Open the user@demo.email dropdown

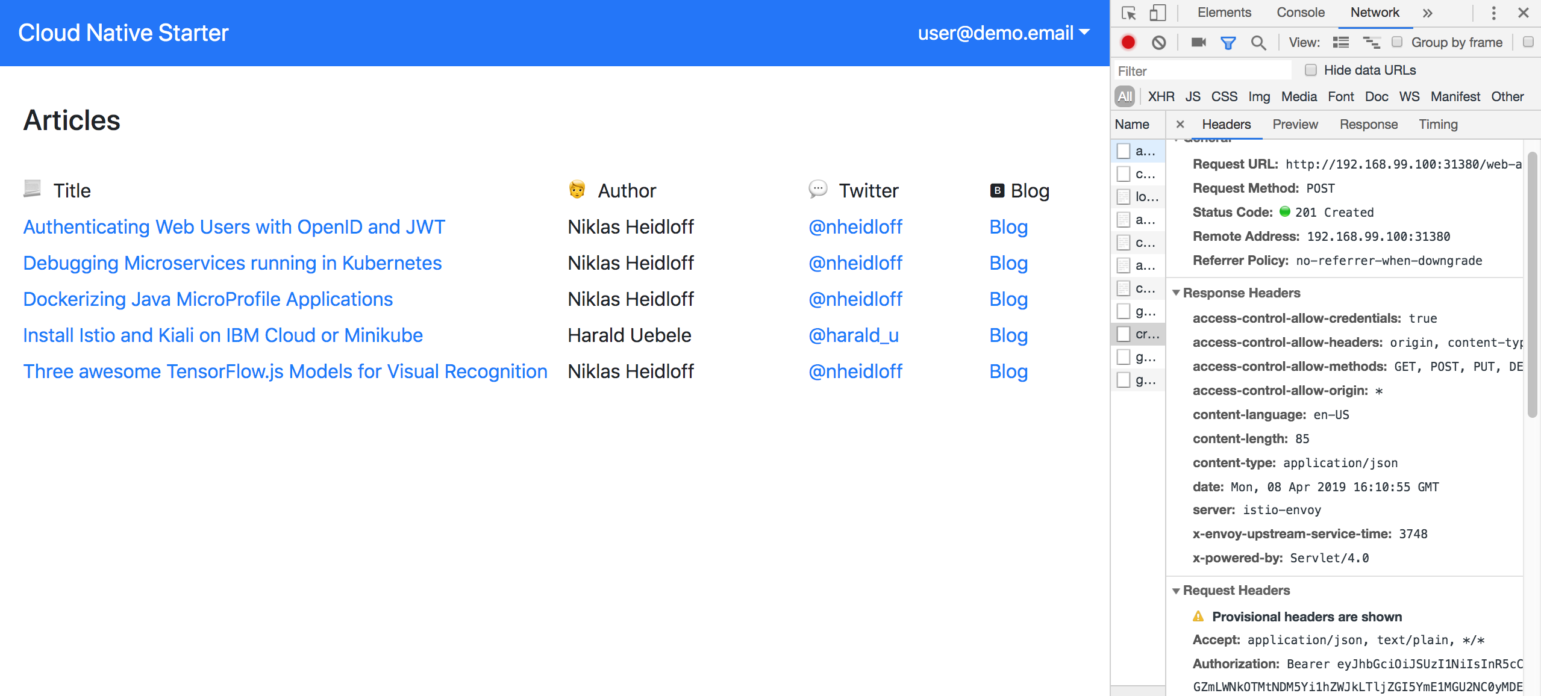(1003, 33)
